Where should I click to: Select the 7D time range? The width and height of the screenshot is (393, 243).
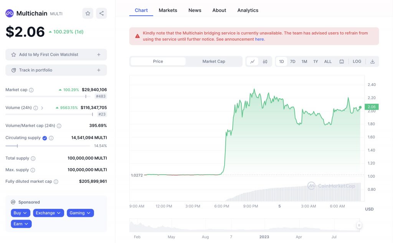point(293,61)
